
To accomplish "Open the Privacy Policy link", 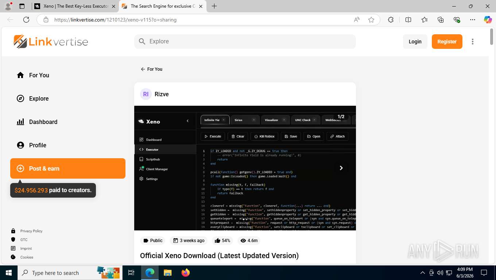I will pos(31,231).
